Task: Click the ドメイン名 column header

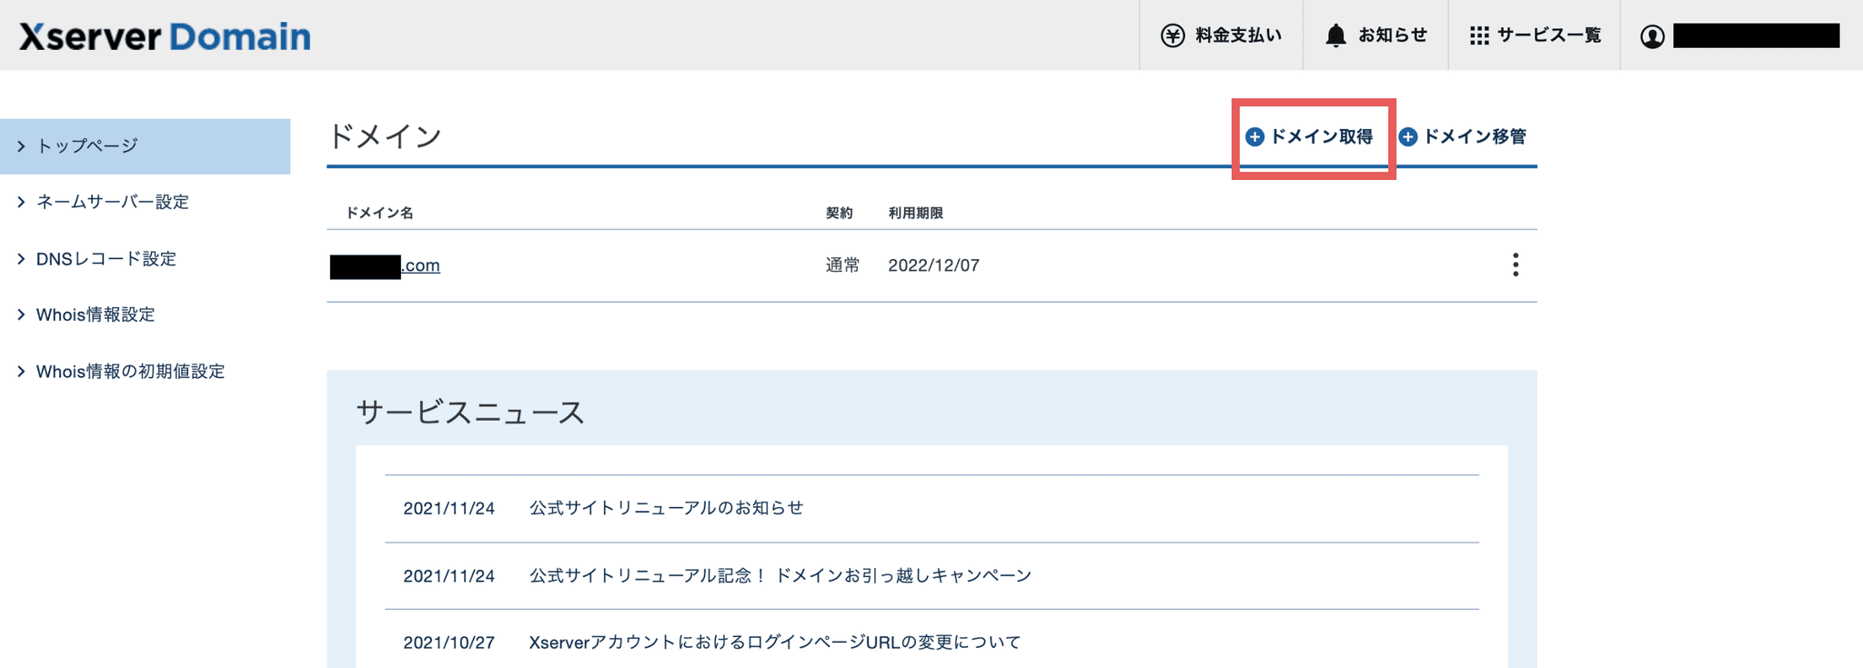Action: 379,213
